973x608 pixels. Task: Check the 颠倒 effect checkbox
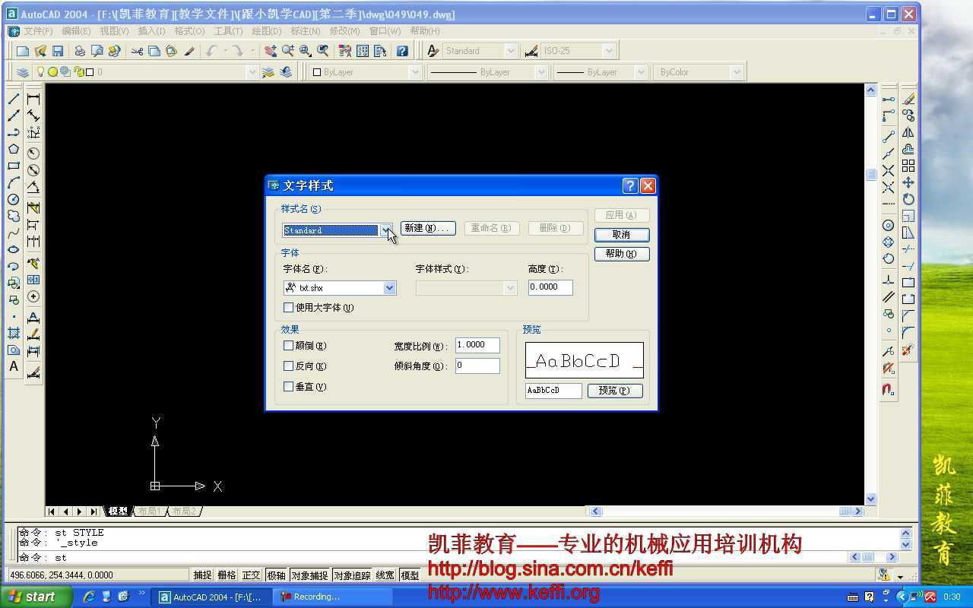point(289,346)
